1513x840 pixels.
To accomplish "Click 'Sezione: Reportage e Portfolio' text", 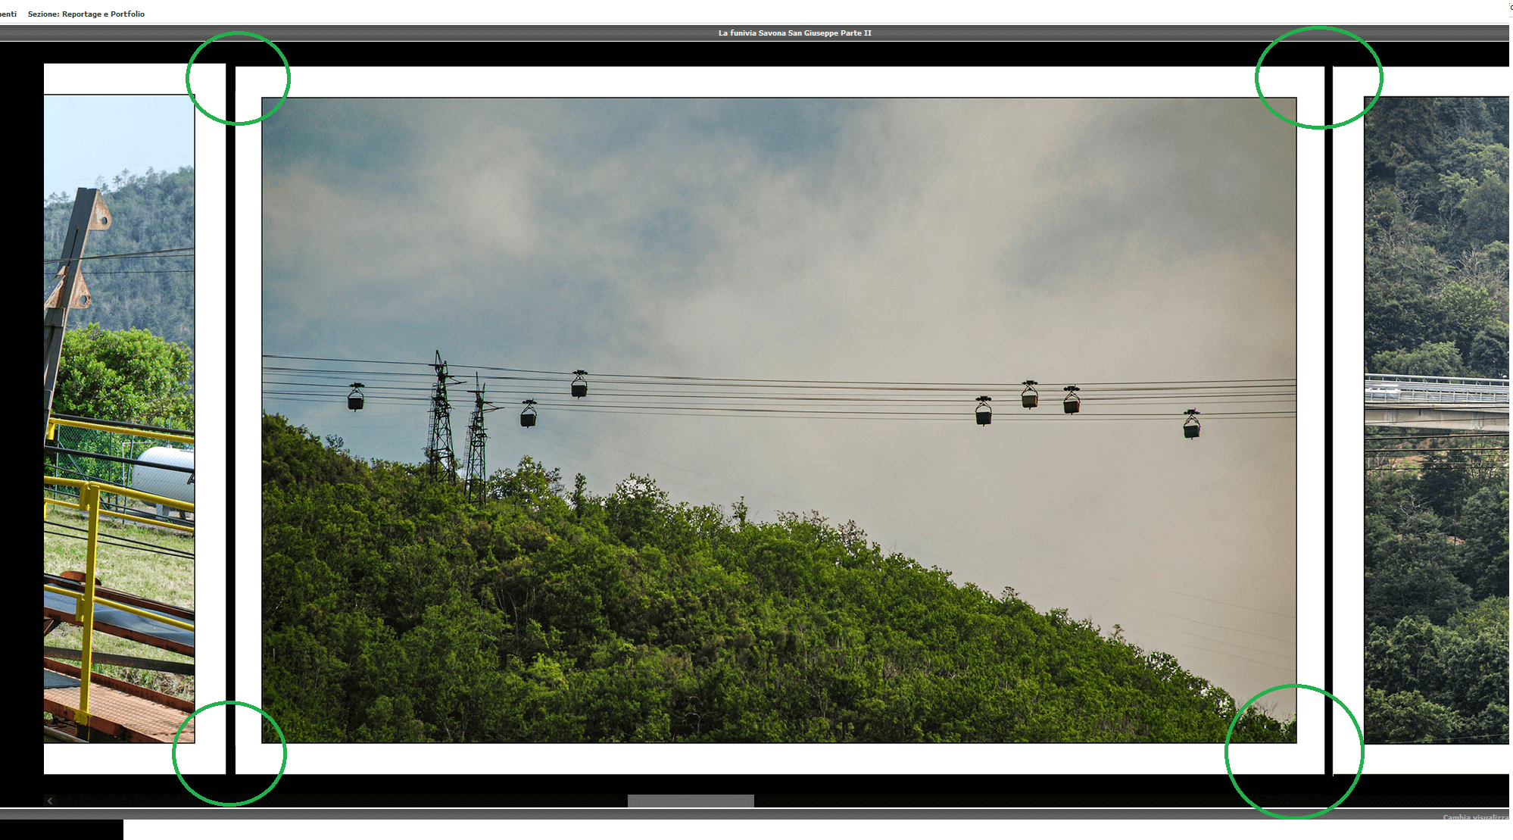I will click(x=86, y=14).
